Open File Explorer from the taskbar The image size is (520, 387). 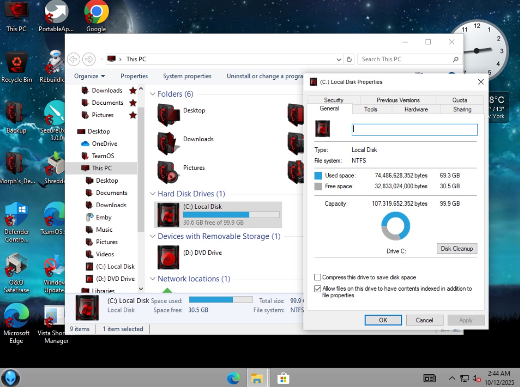[x=256, y=378]
